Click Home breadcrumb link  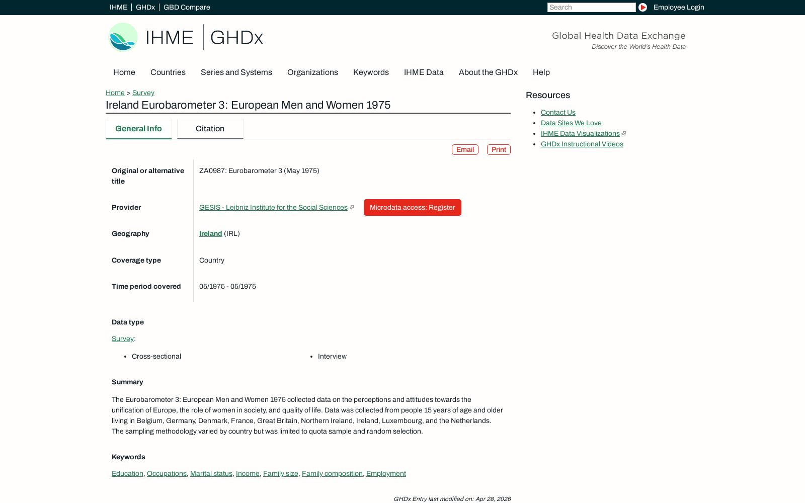tap(115, 93)
